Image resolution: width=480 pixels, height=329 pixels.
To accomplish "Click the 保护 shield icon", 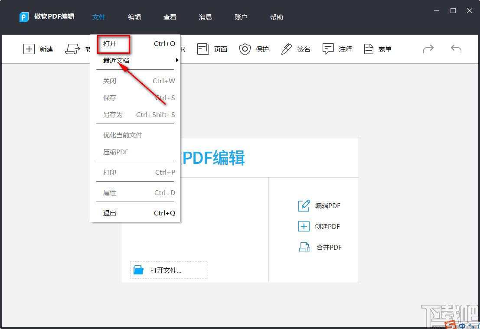I will [x=245, y=49].
